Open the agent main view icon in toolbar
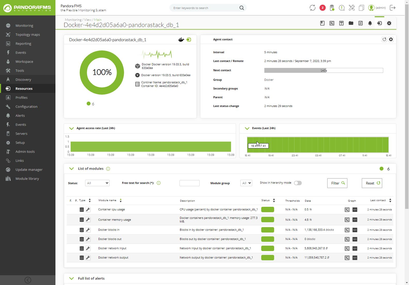This screenshot has height=285, width=409. pos(379,23)
